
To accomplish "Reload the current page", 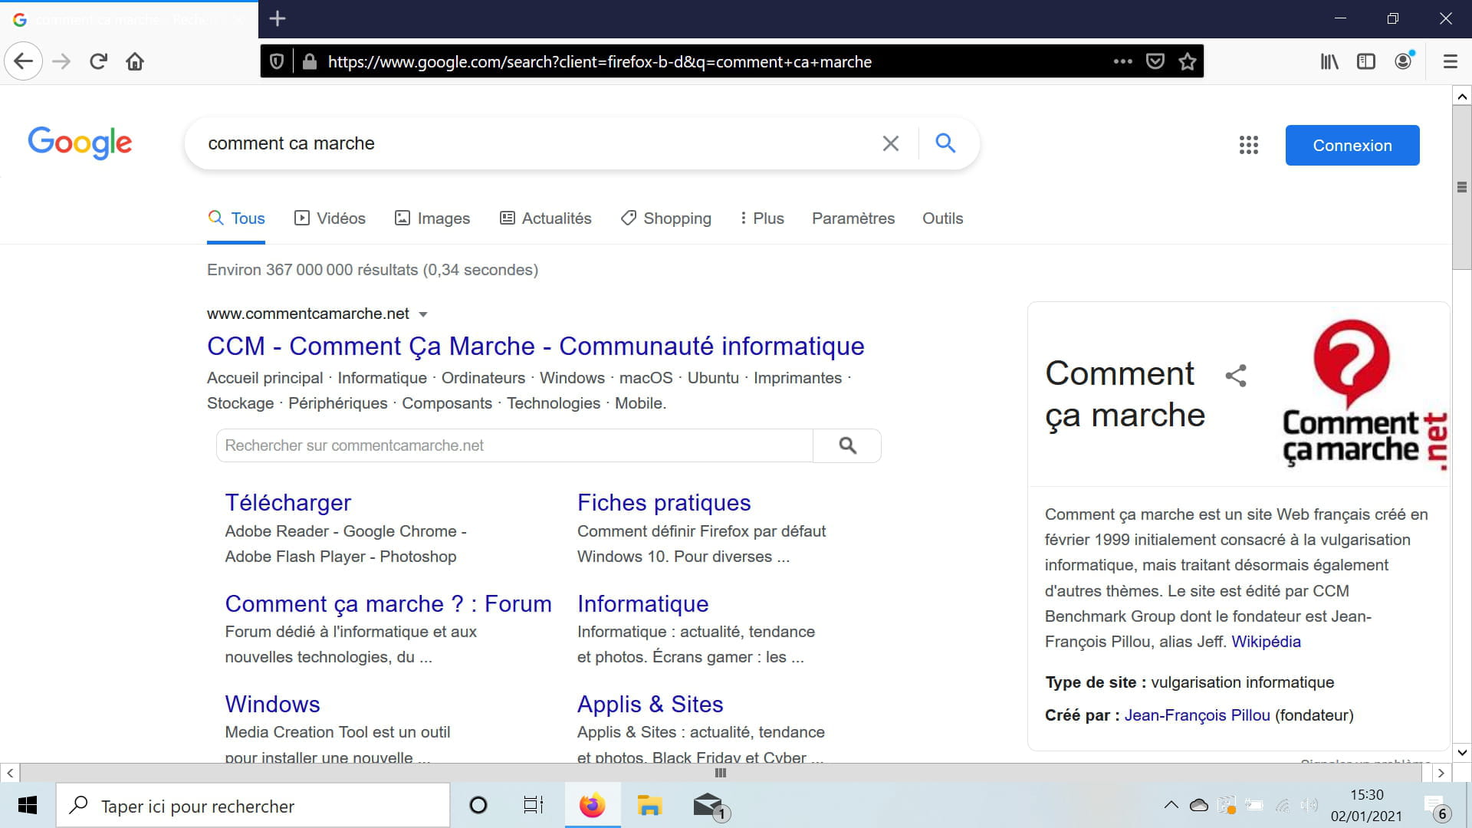I will [98, 61].
